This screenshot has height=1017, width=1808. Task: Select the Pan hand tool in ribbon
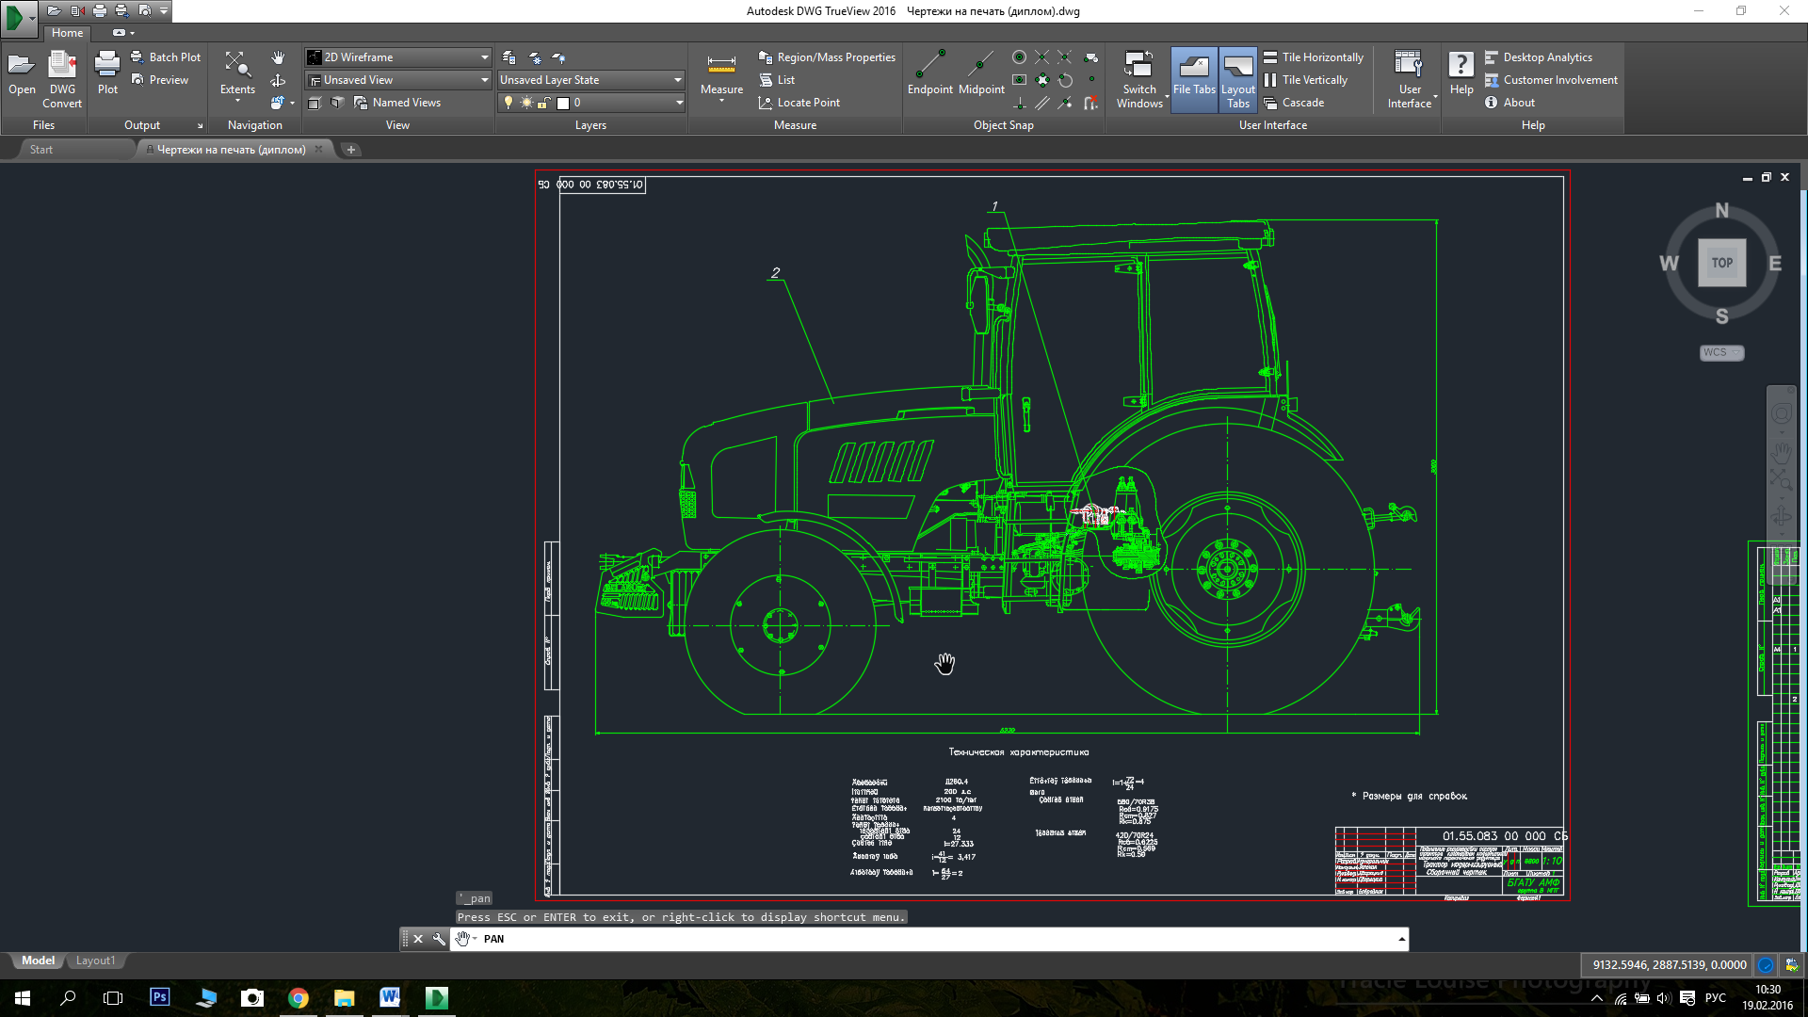(278, 57)
